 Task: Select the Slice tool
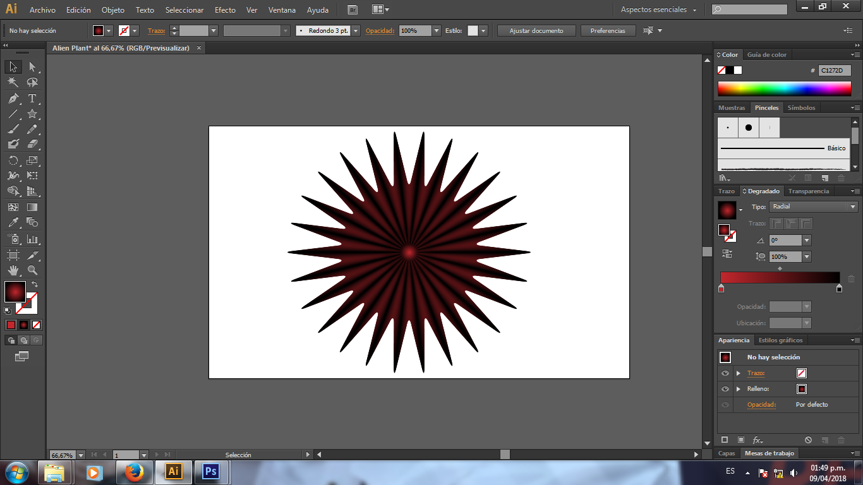point(32,255)
